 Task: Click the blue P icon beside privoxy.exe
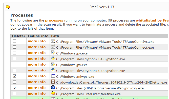(x=53, y=87)
